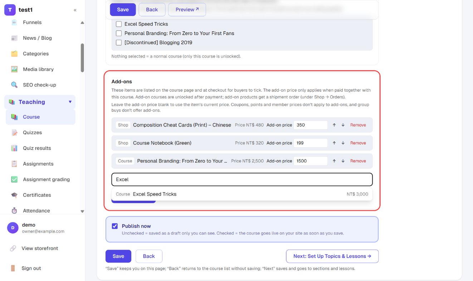
Task: Click the test1 site logo avatar
Action: point(10,10)
